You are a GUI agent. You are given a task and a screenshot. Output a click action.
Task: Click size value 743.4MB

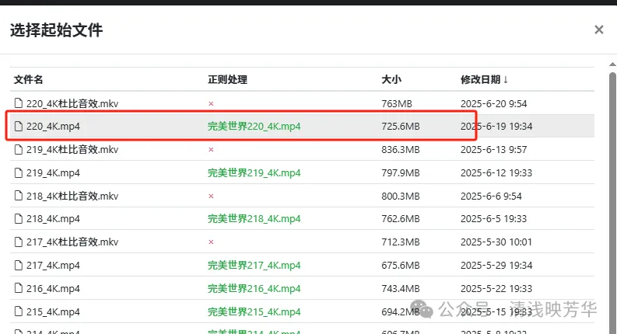(401, 288)
